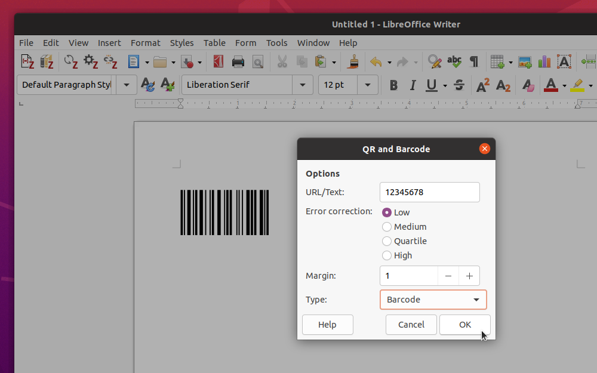Set error correction to High
The width and height of the screenshot is (597, 373).
point(386,255)
